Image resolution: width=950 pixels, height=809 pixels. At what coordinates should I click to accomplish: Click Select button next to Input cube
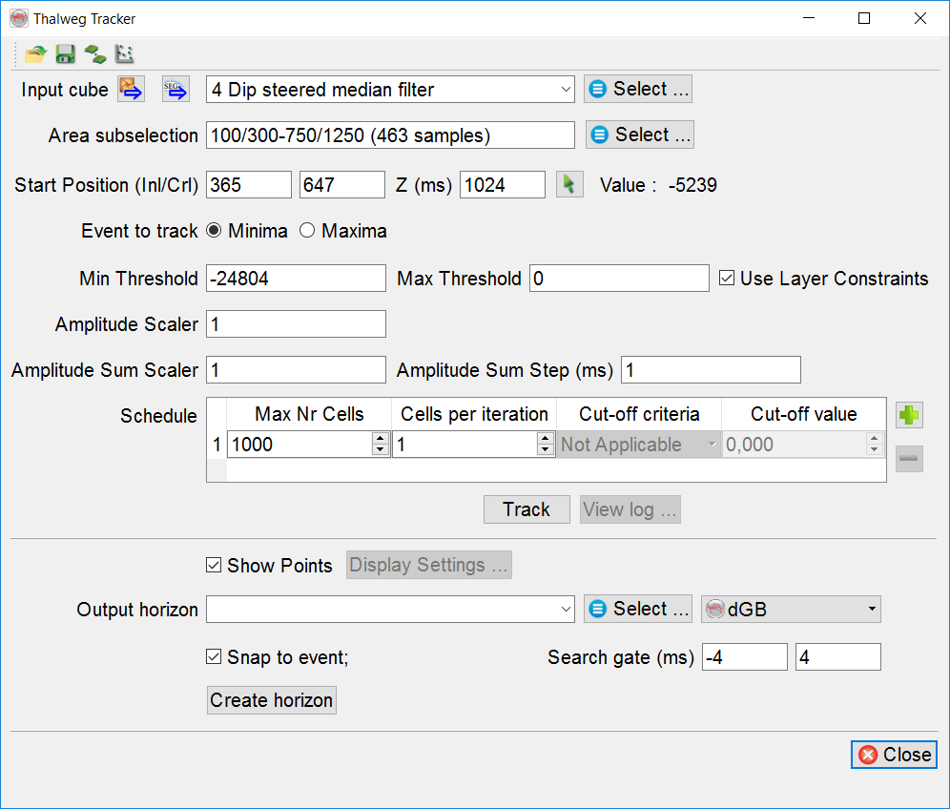[x=638, y=89]
